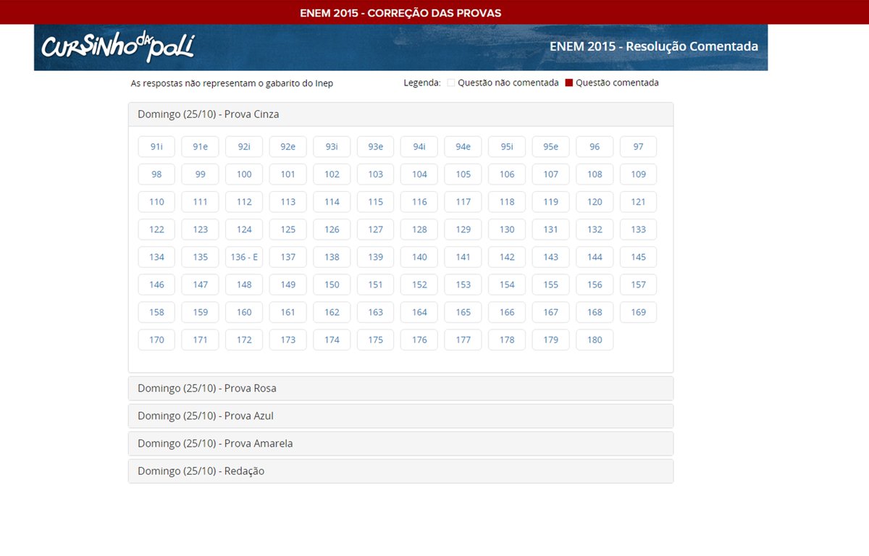869x556 pixels.
Task: Open question 93i
Action: point(332,146)
